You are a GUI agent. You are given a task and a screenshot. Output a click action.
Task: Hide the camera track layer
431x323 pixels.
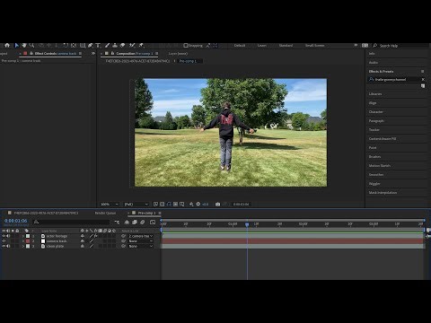[x=4, y=241]
